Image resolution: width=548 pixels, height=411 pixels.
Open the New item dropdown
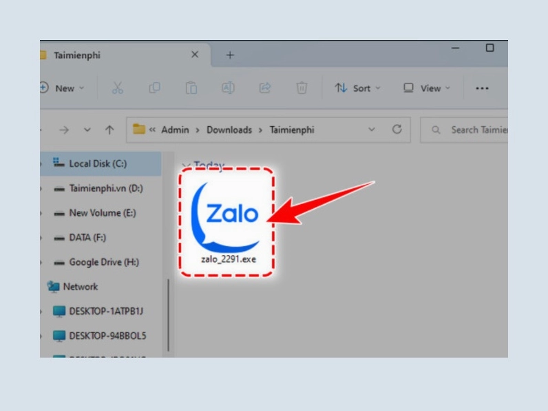pos(62,88)
